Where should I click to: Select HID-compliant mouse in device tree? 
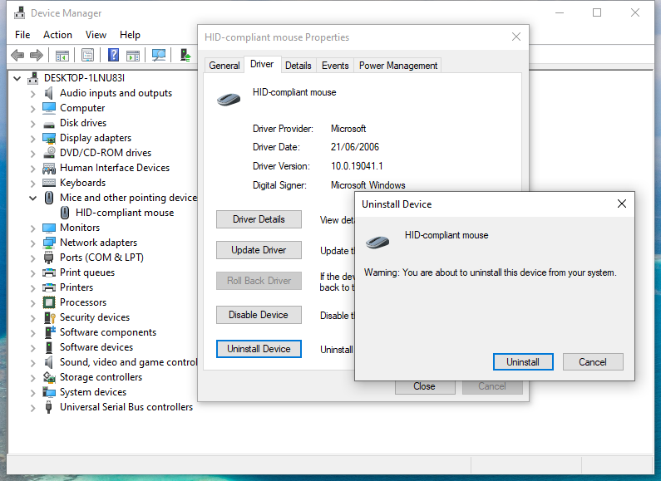click(x=124, y=213)
